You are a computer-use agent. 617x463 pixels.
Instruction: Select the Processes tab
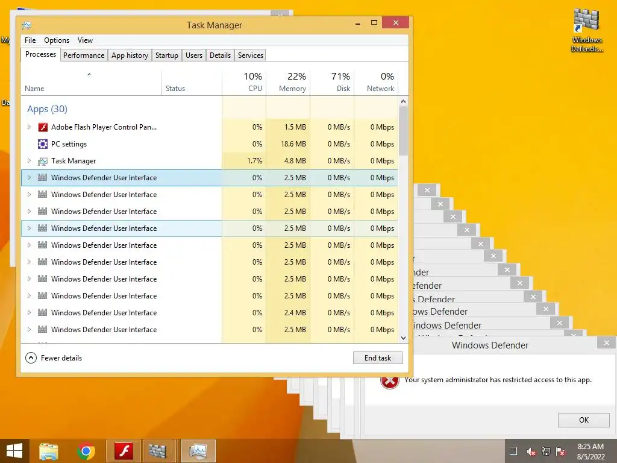(x=40, y=54)
